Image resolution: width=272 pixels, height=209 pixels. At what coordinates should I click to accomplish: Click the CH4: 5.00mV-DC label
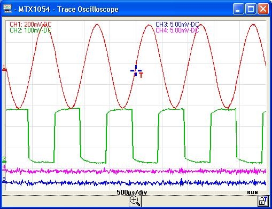[x=177, y=30]
